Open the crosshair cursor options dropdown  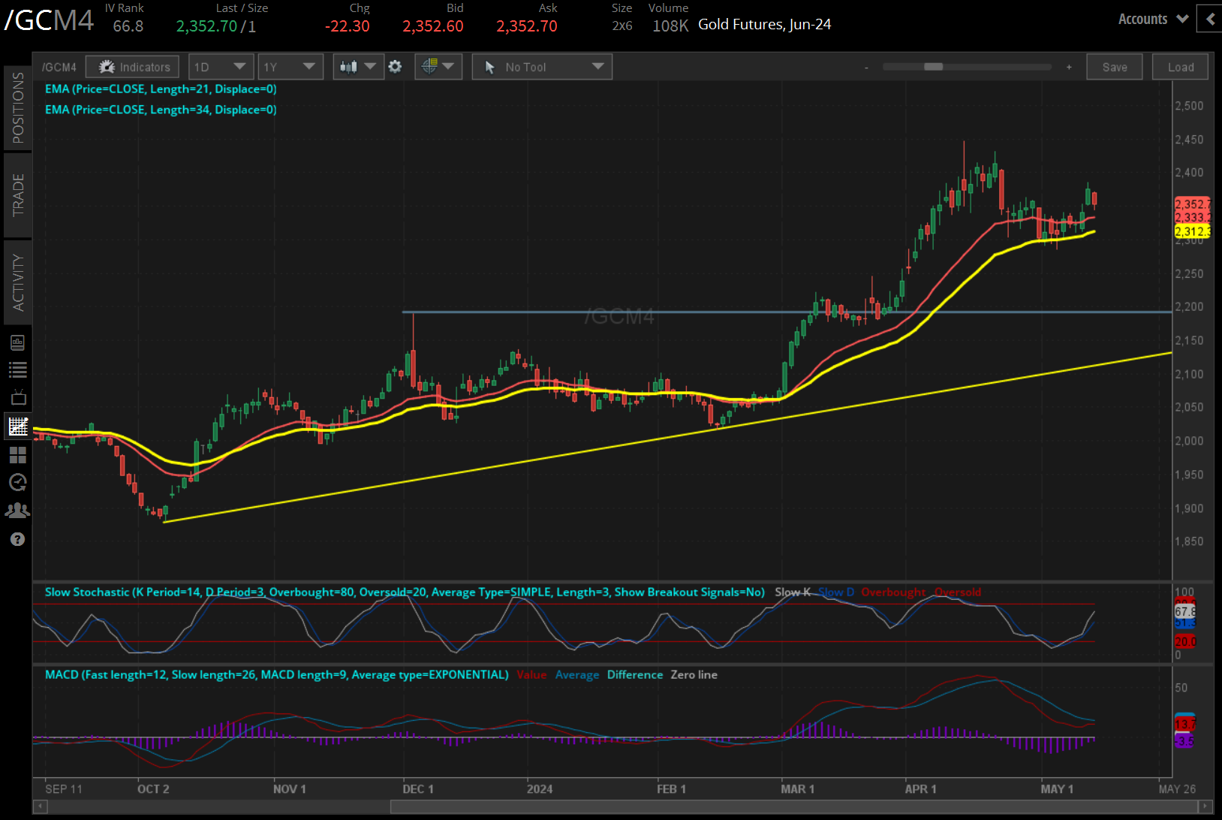point(438,67)
